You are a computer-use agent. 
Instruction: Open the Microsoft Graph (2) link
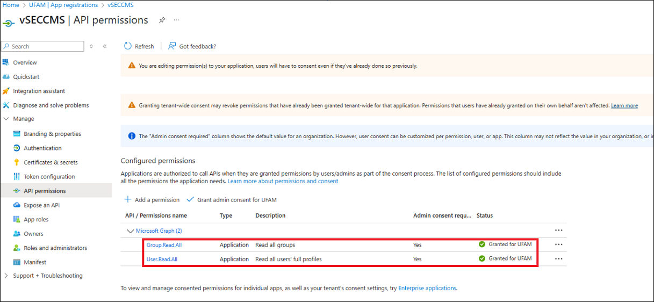tap(159, 231)
